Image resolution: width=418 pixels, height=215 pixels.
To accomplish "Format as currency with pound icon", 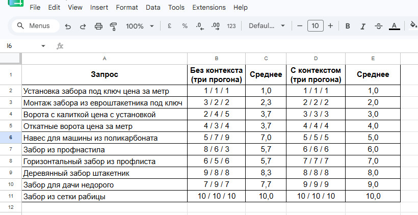I will click(169, 26).
